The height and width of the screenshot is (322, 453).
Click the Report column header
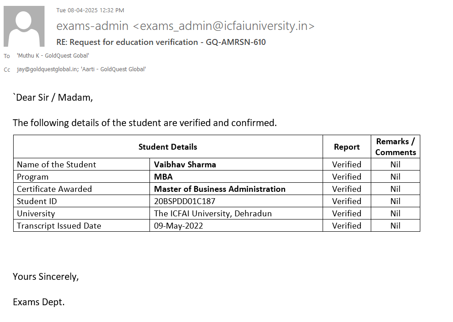click(x=347, y=147)
